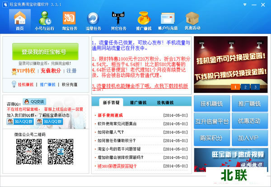Open the 充值积分 link under login

click(52, 71)
